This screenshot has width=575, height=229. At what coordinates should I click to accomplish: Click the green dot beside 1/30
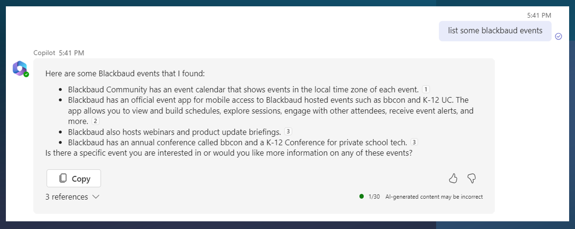coord(361,196)
